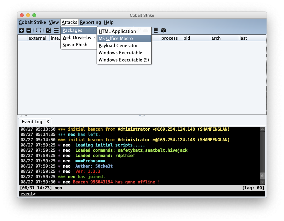Close the Event Log tab with X
This screenshot has height=221, width=284.
click(x=48, y=122)
